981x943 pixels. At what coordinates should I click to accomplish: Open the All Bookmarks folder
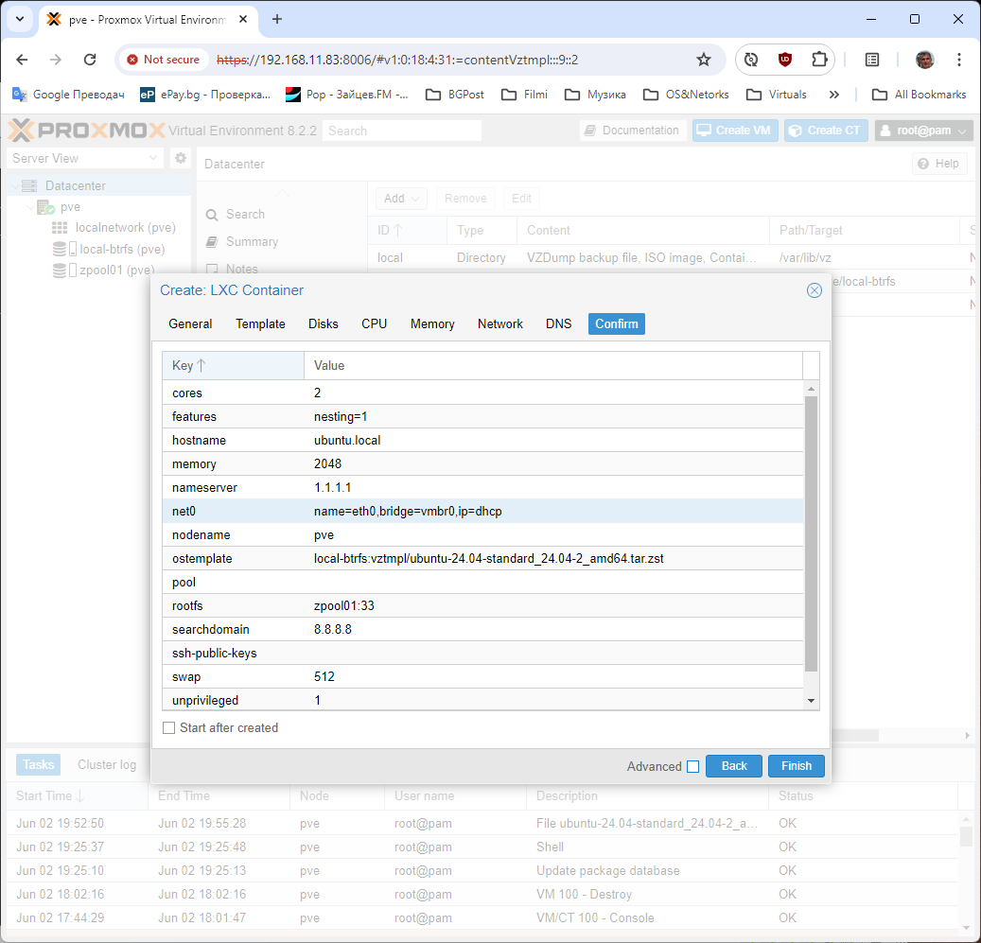(920, 95)
